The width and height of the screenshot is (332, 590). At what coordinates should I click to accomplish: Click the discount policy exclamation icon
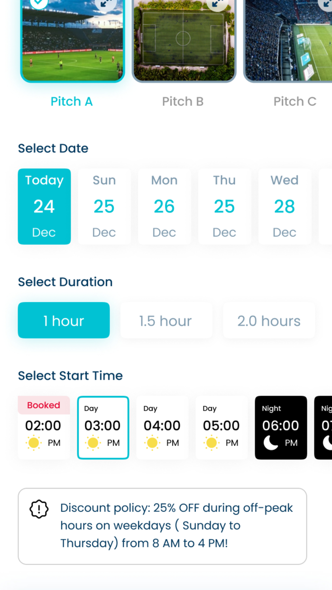tap(38, 509)
